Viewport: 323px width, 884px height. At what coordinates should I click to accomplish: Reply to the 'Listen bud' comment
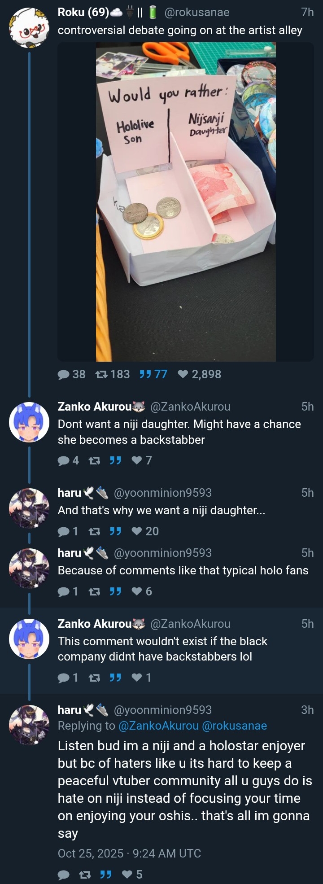pos(64,874)
